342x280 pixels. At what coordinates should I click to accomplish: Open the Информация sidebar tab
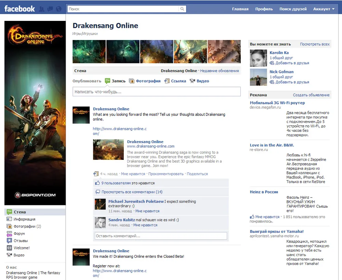click(x=24, y=219)
